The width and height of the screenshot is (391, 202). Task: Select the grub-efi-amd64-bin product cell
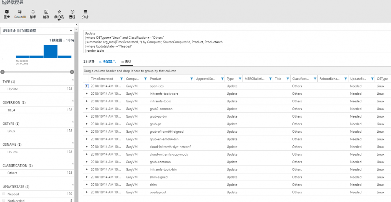164,139
